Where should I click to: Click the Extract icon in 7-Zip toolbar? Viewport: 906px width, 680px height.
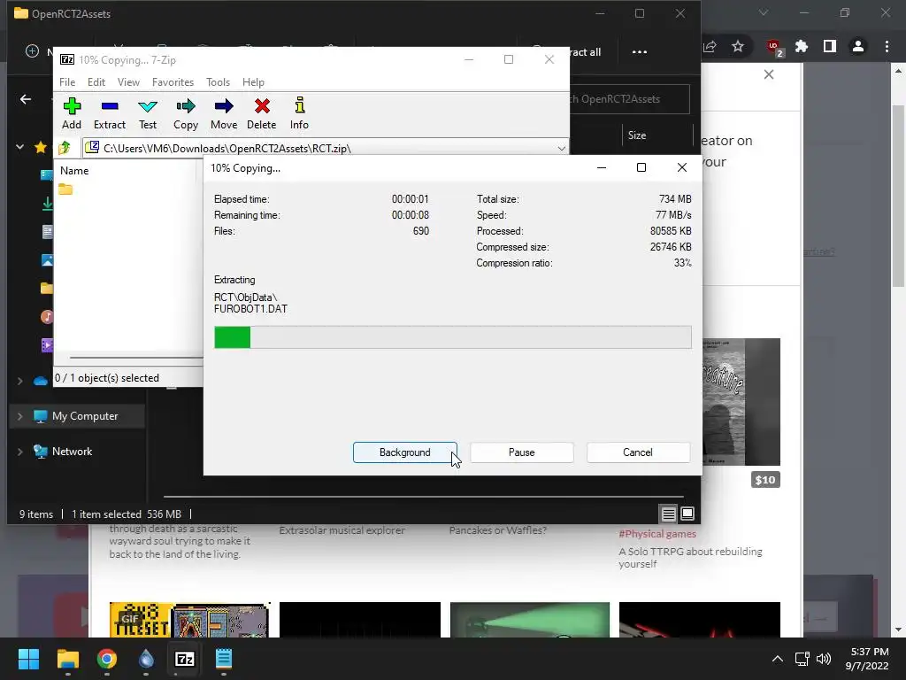109,113
